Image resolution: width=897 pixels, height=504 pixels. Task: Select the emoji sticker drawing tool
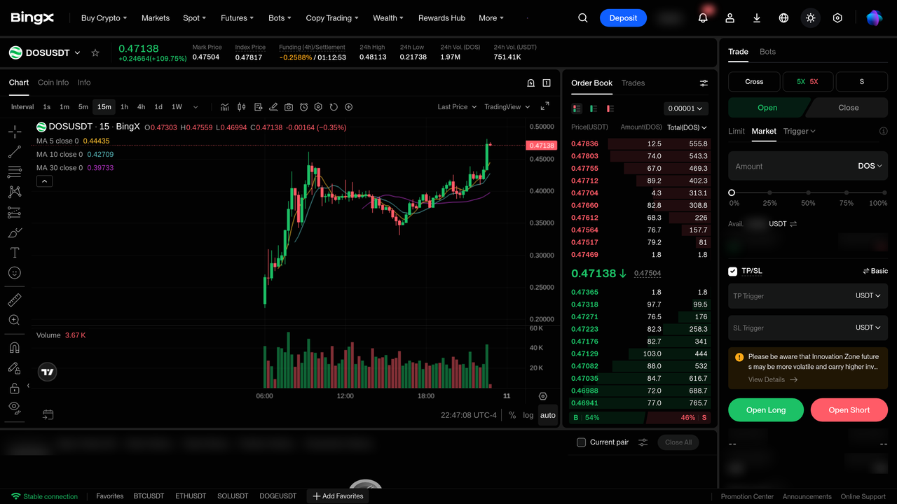pos(14,273)
